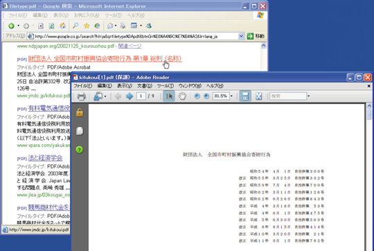Click the page number input field
Viewport: 374px width, 251px height.
click(x=141, y=96)
